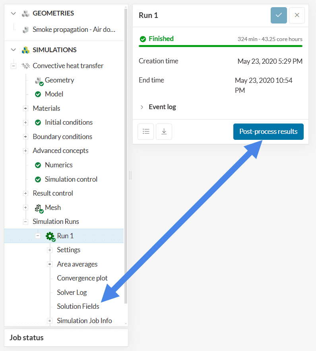
Task: Click the Post-process results button
Action: (268, 131)
